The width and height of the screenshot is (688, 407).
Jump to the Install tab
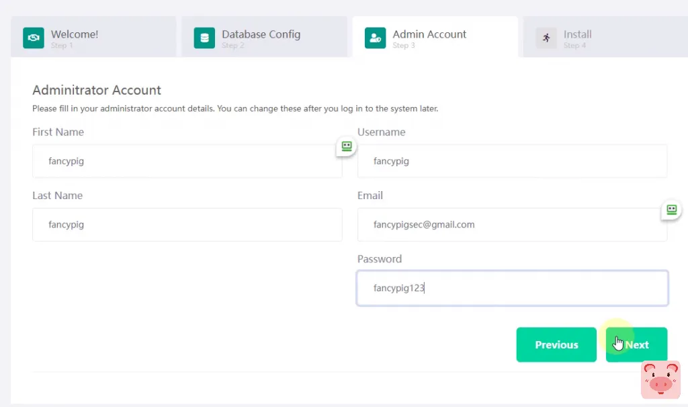pyautogui.click(x=577, y=34)
